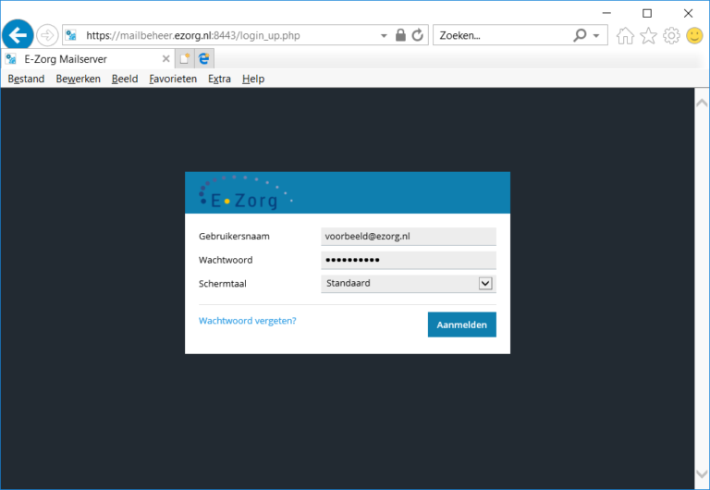Click the browser Back arrow button
The image size is (710, 490).
pyautogui.click(x=18, y=35)
